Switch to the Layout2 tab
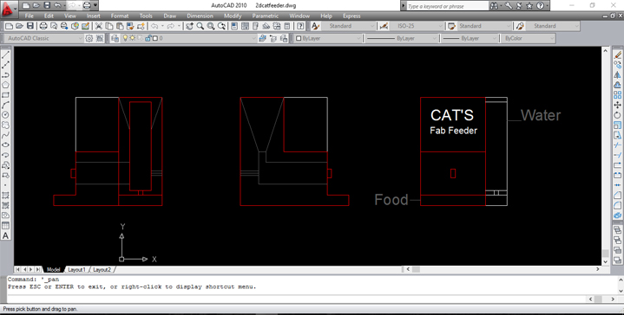The image size is (624, 315). click(102, 270)
